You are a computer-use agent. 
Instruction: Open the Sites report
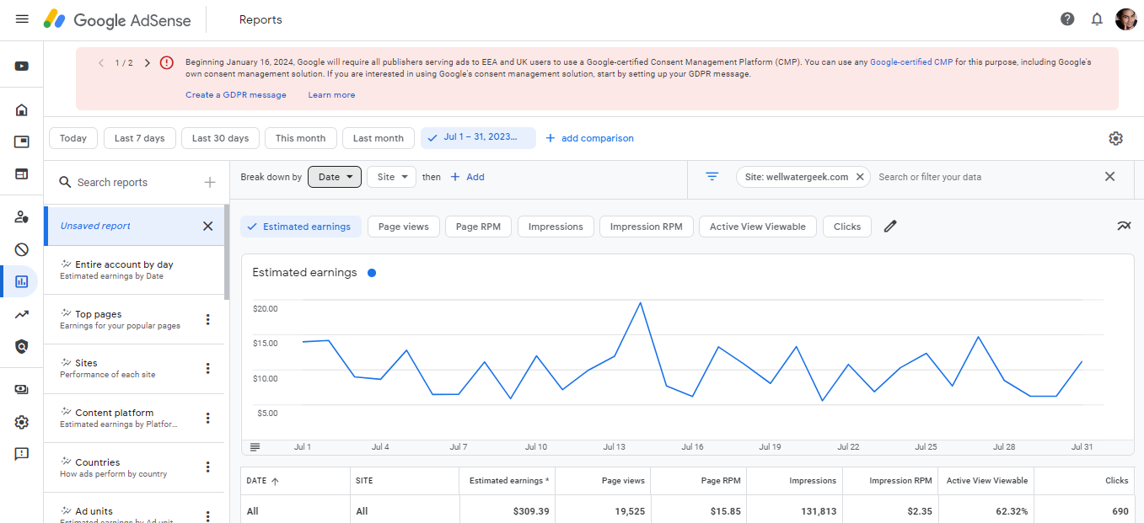[x=135, y=368]
